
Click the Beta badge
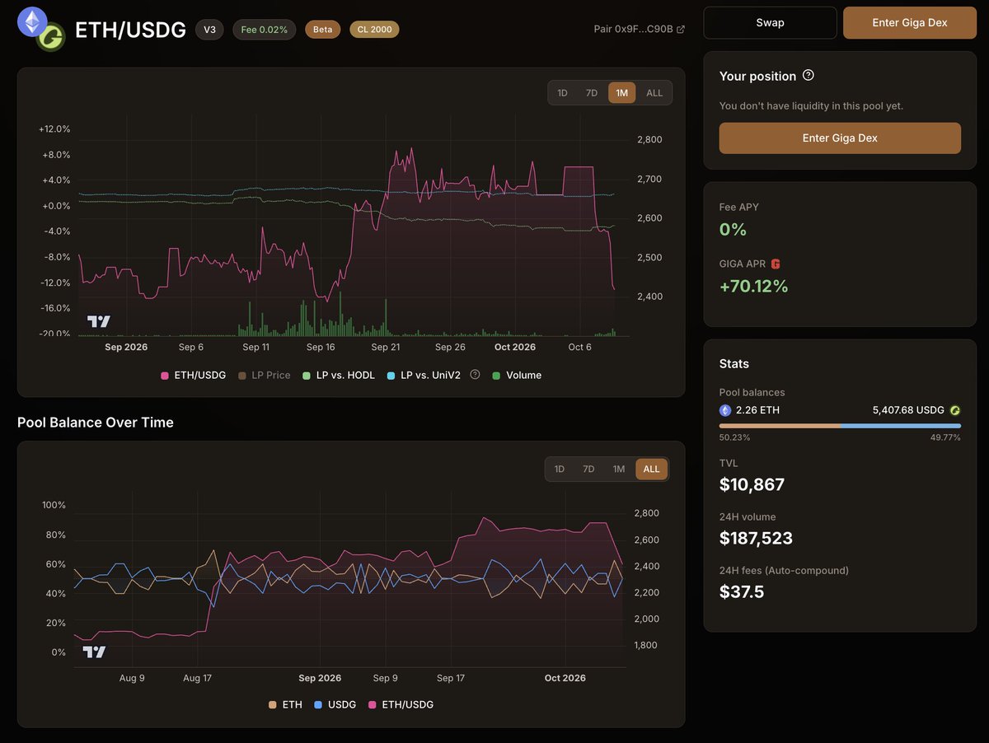pyautogui.click(x=322, y=29)
